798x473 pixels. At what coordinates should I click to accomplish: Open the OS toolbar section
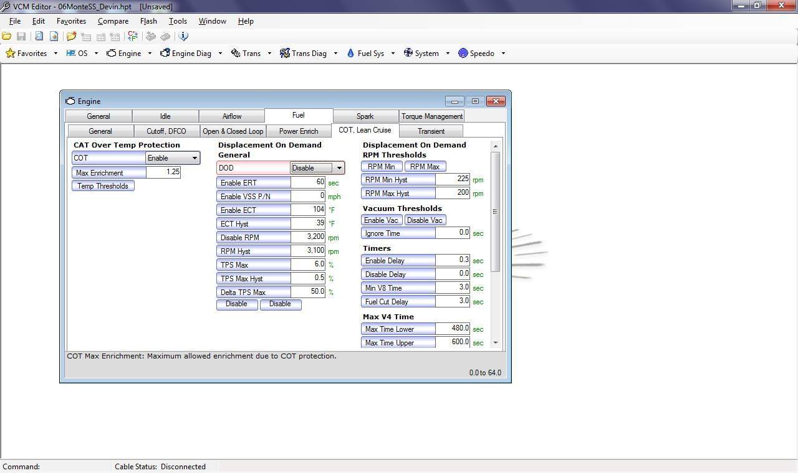pyautogui.click(x=77, y=54)
